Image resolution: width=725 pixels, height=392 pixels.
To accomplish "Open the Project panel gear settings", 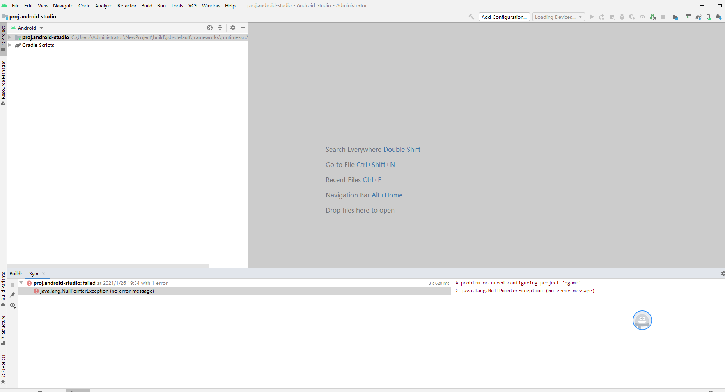I will coord(233,28).
